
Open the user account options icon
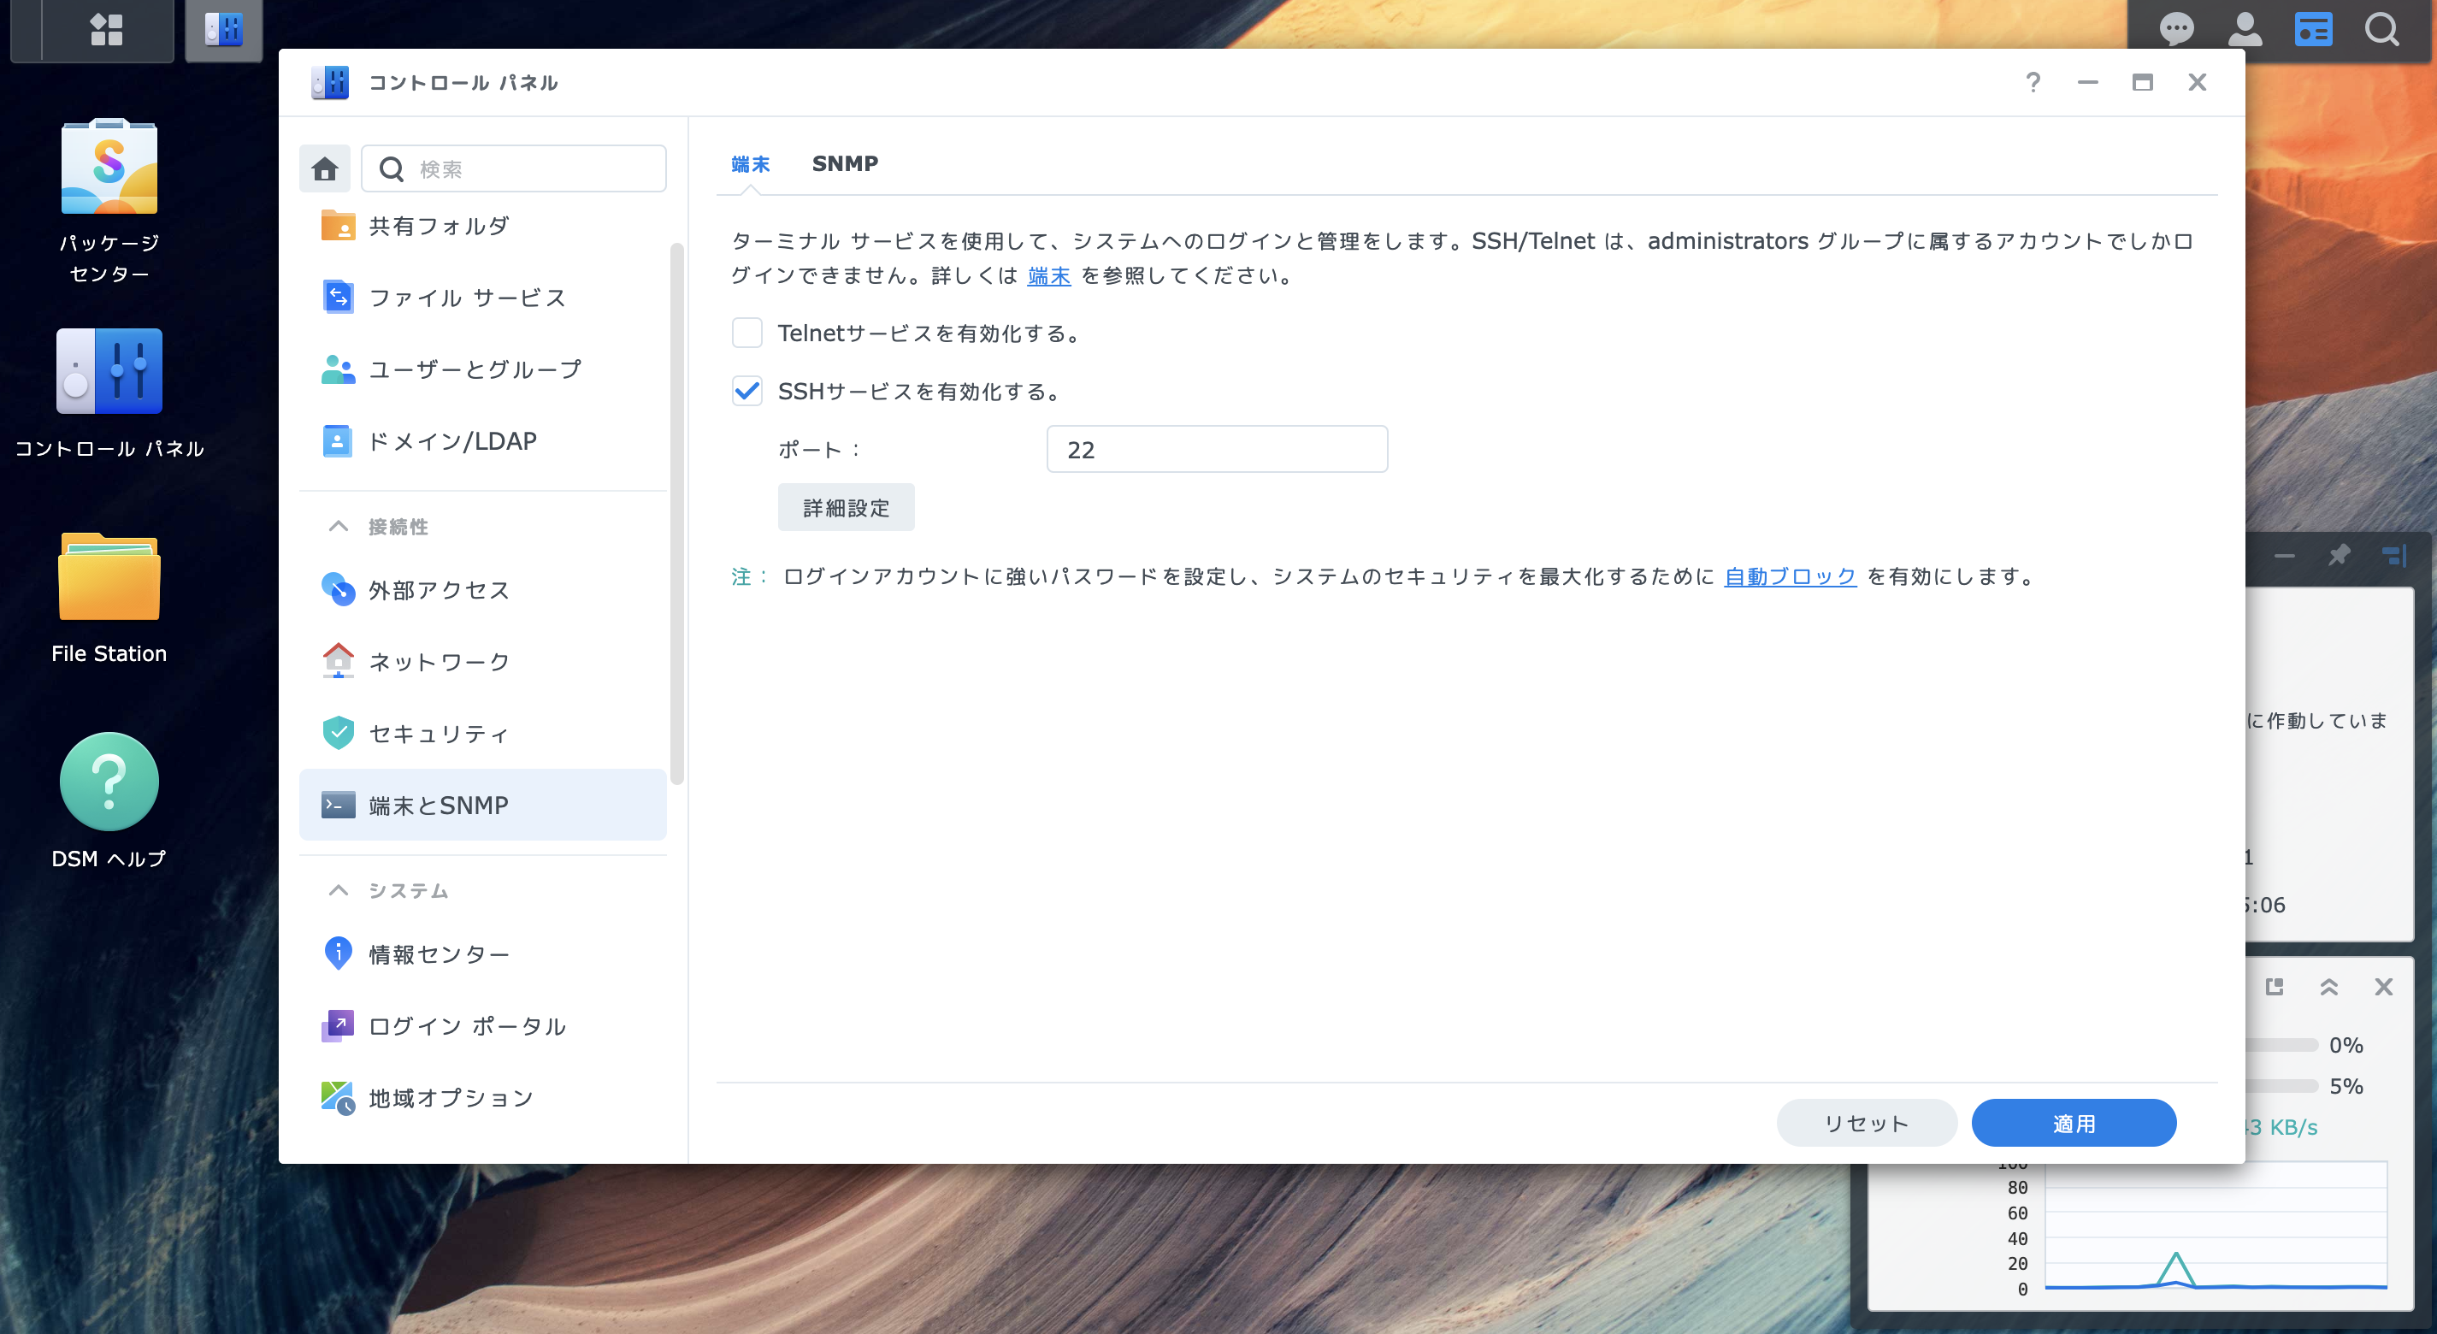click(2244, 29)
